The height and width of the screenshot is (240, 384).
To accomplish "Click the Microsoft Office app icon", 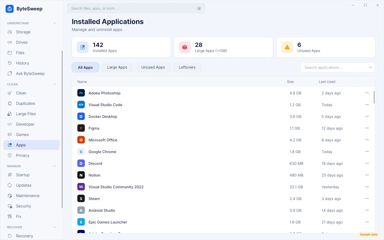I will pos(81,140).
